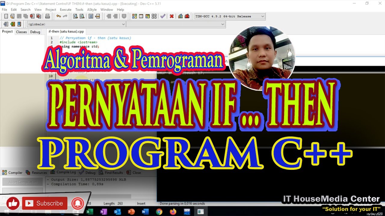Click the Rebuild All icon
The image size is (385, 216).
tap(154, 16)
